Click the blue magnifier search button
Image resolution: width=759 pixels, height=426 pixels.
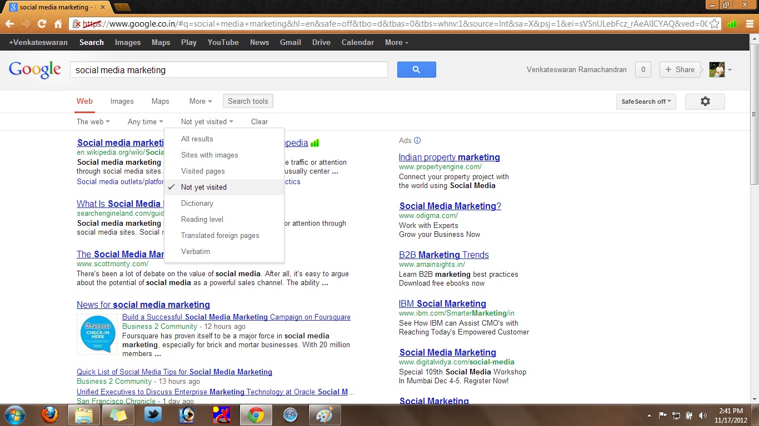coord(416,69)
